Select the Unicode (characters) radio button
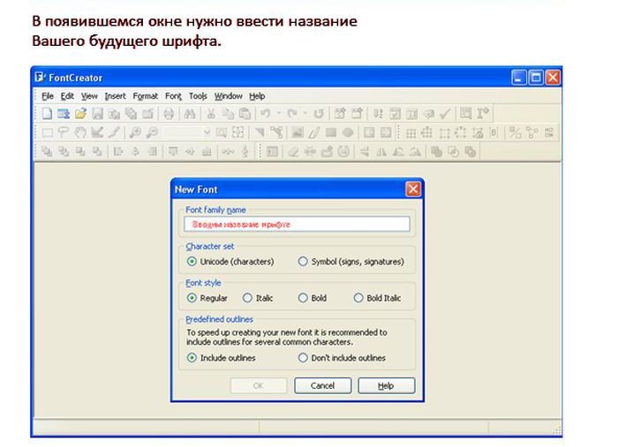This screenshot has width=618, height=447. pyautogui.click(x=192, y=262)
